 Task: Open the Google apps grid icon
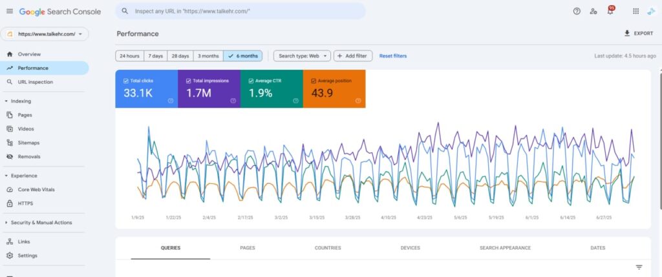636,12
